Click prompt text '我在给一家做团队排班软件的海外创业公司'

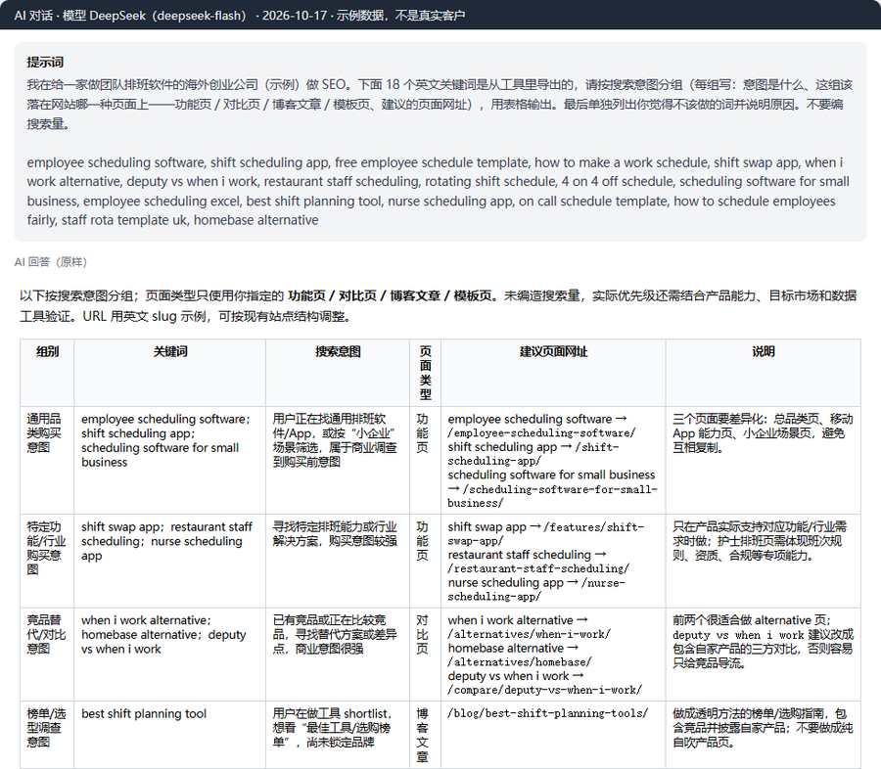[440, 104]
